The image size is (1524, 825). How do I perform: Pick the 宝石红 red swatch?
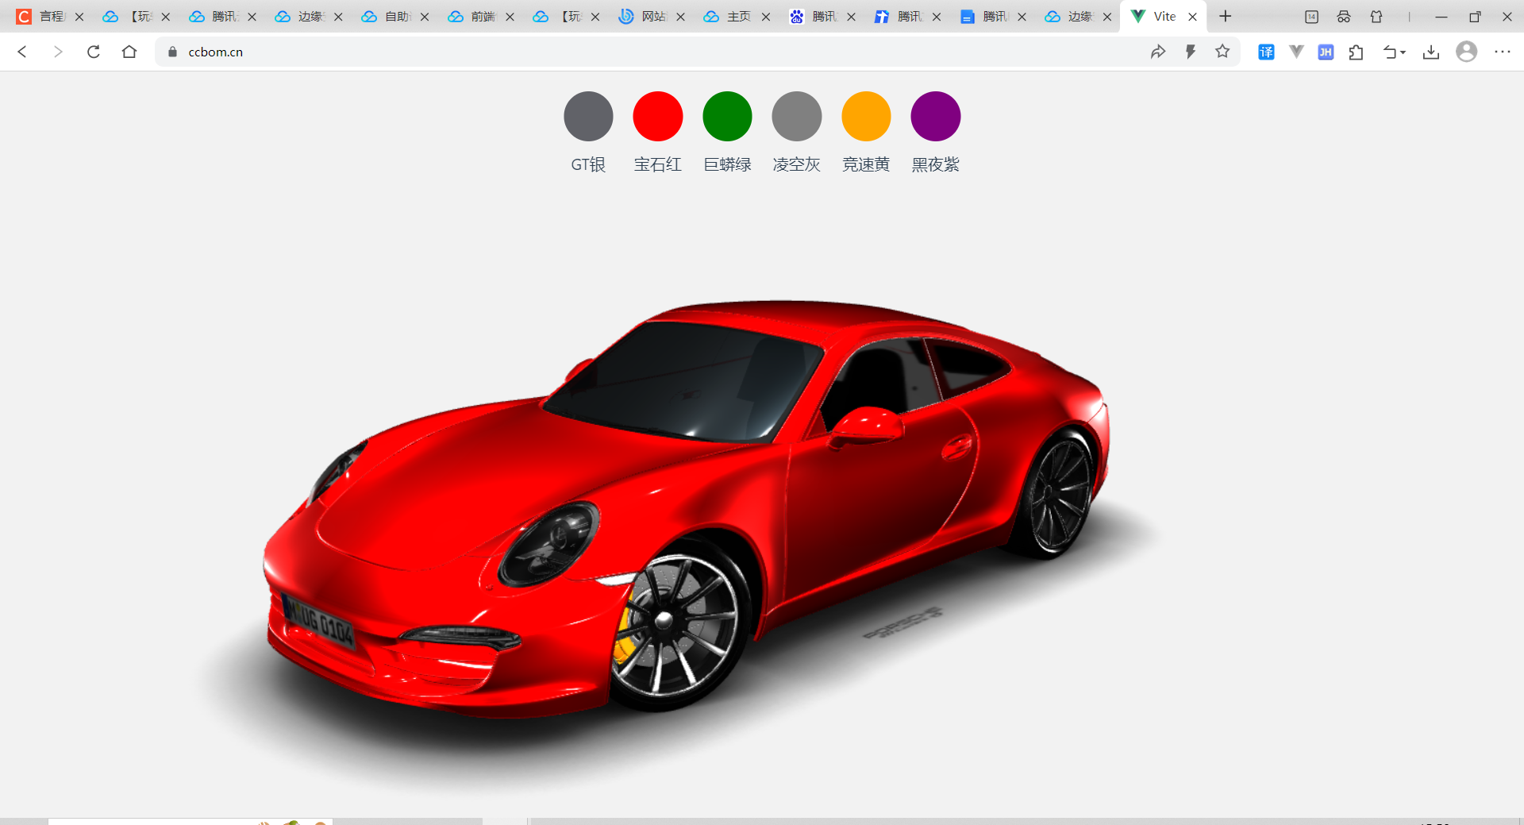tap(658, 116)
